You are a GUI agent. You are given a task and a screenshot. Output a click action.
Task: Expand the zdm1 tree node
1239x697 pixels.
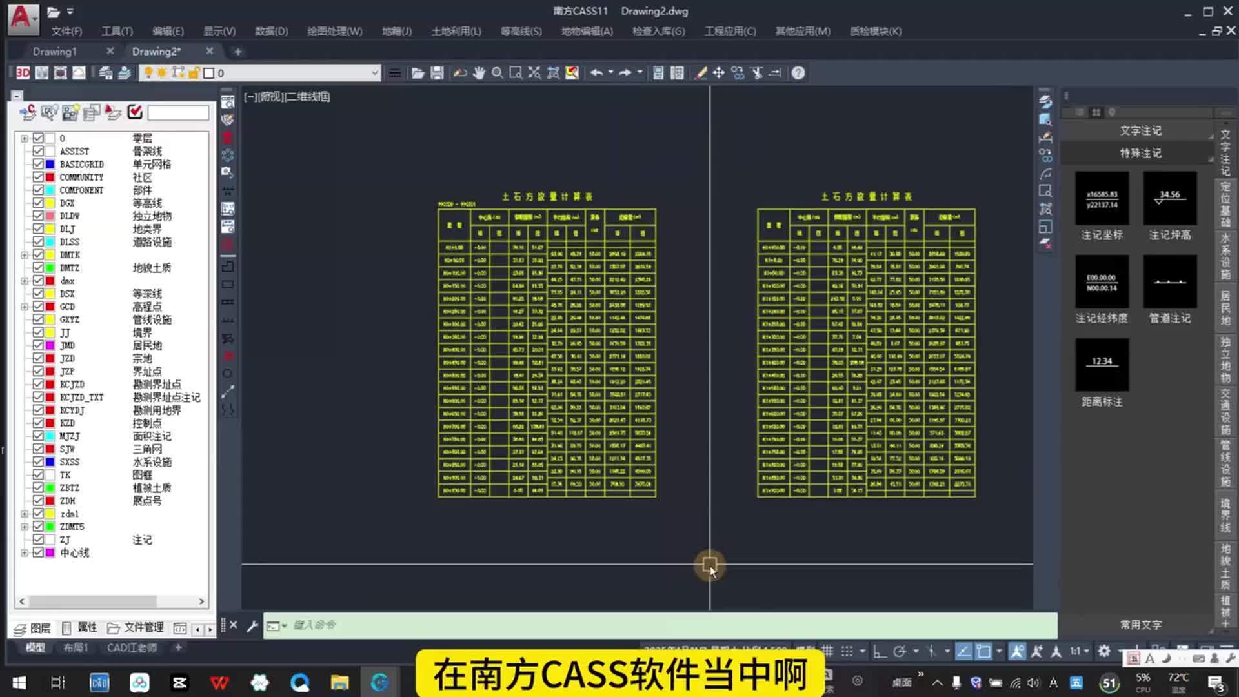[25, 514]
